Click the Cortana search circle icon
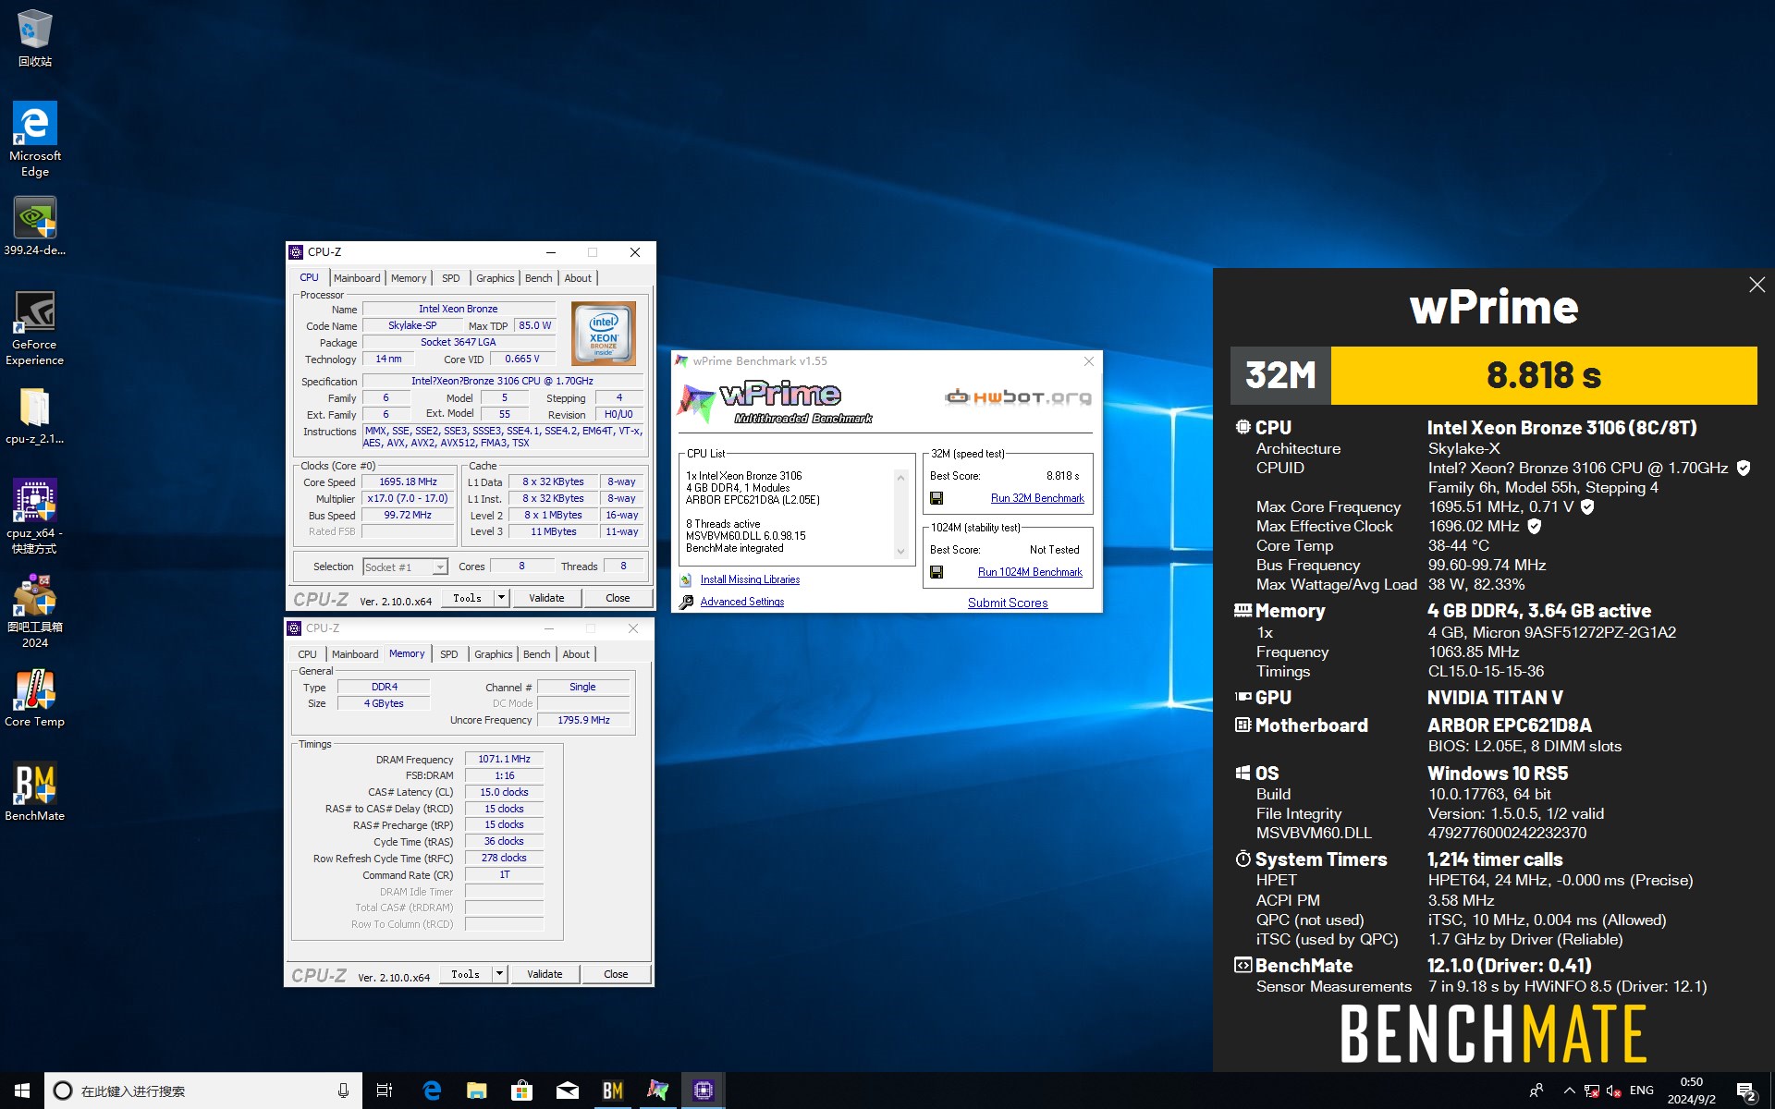The width and height of the screenshot is (1775, 1109). coord(63,1091)
